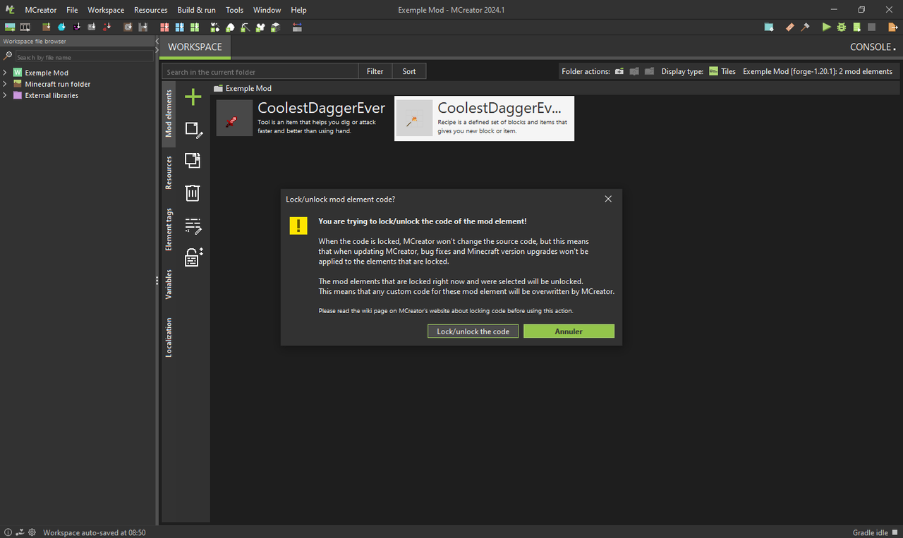The image size is (903, 538).
Task: Open the MCreator menu
Action: pyautogui.click(x=42, y=10)
